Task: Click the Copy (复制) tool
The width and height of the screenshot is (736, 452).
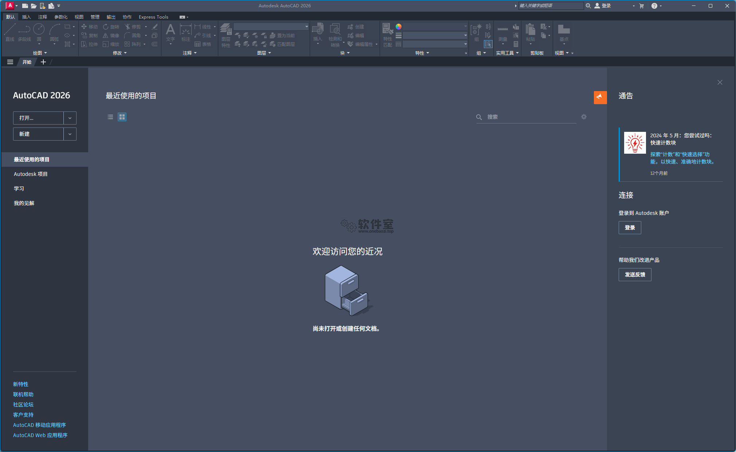Action: click(89, 35)
